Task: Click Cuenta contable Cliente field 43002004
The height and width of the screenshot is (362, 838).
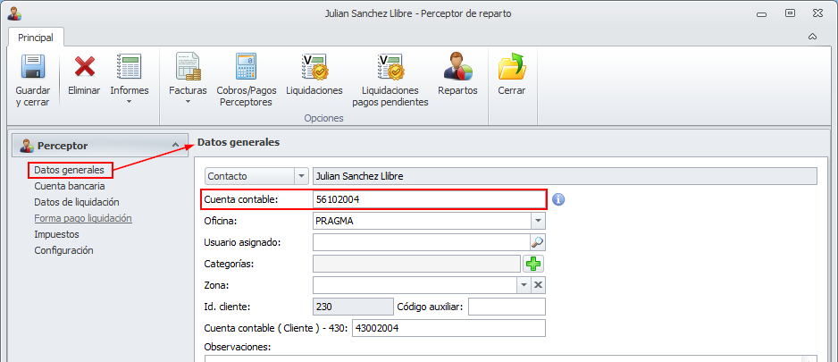Action: [448, 328]
